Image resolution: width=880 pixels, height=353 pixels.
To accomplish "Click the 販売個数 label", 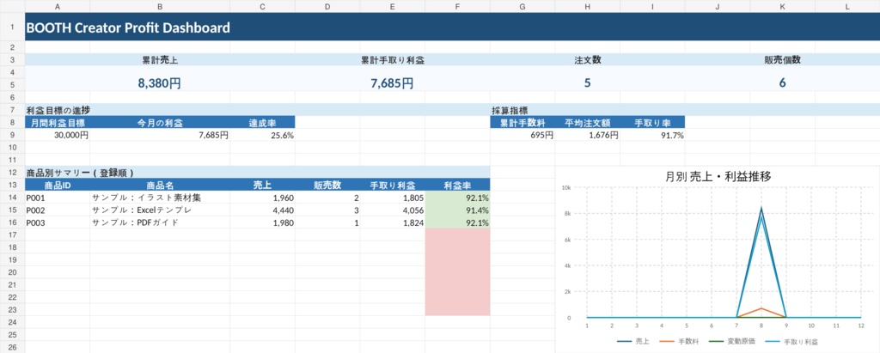I will point(782,59).
